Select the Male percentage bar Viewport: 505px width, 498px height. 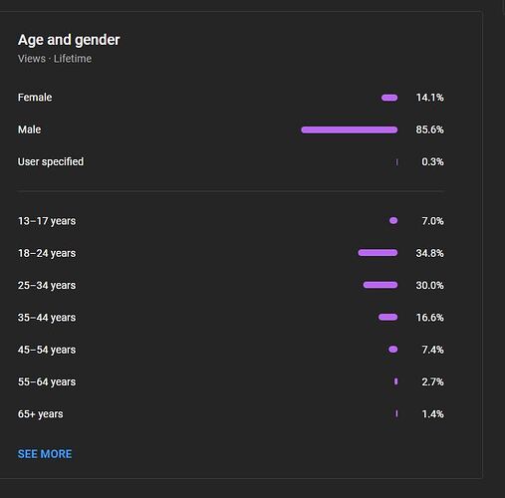point(350,129)
